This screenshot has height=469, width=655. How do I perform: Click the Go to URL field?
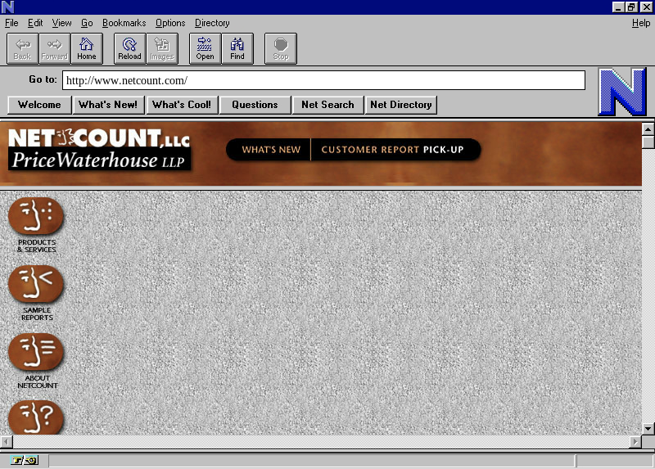(x=323, y=80)
